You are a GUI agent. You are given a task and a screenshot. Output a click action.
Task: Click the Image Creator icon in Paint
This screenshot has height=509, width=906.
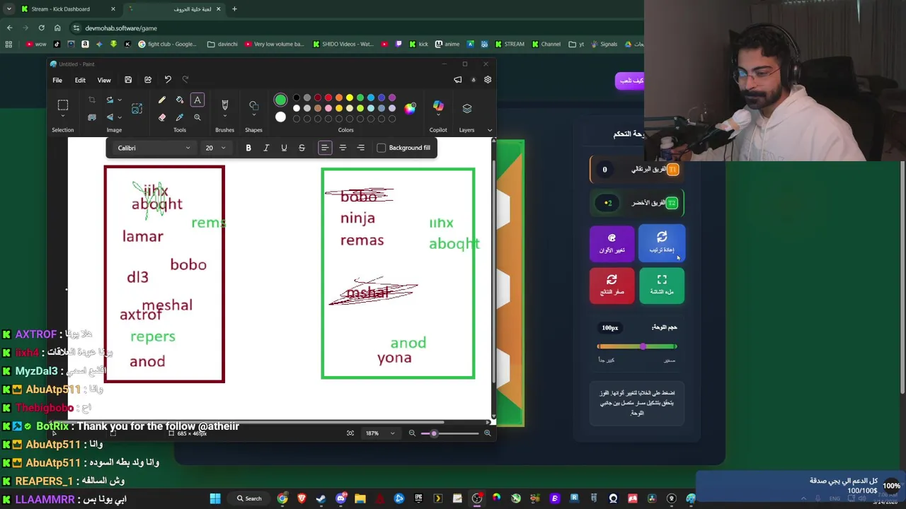click(137, 108)
